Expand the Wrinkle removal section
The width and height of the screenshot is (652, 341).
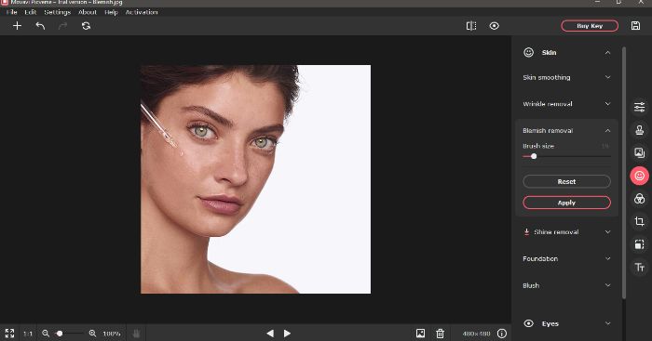tap(566, 104)
